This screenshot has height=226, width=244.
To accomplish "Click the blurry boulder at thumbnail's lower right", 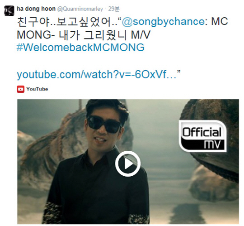I will [213, 183].
